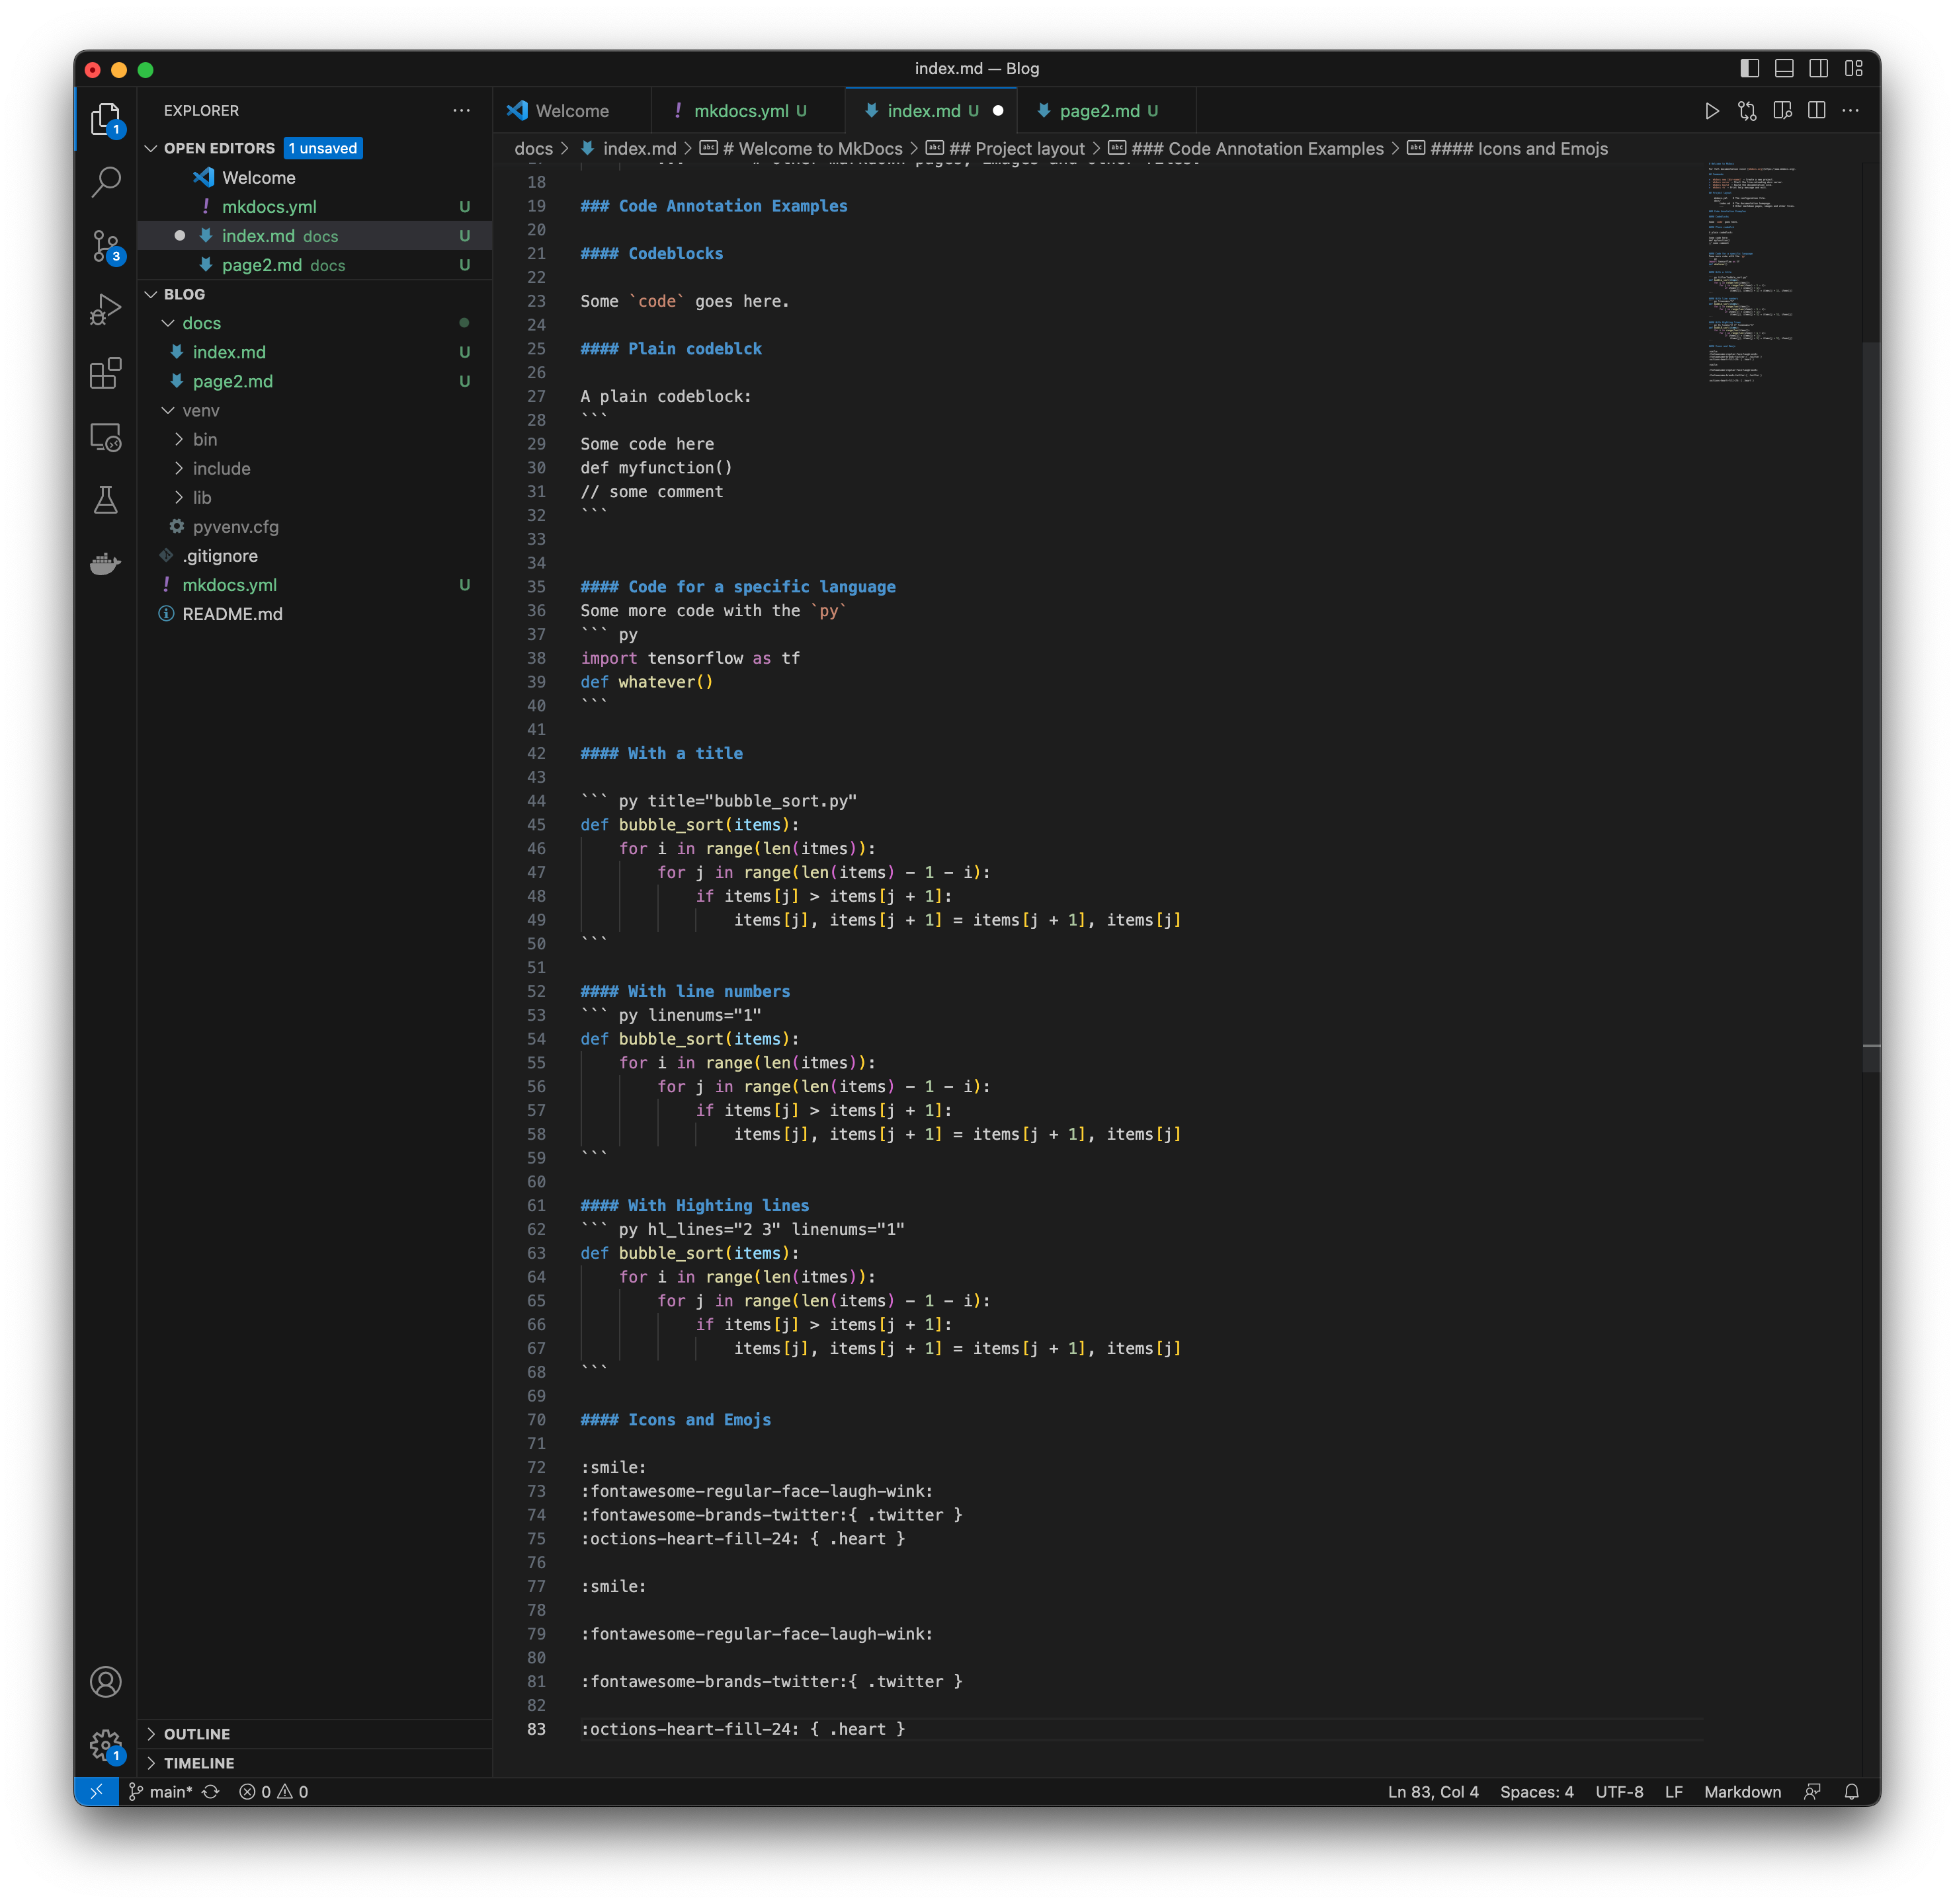This screenshot has height=1904, width=1955.
Task: Open the Search view icon
Action: point(105,182)
